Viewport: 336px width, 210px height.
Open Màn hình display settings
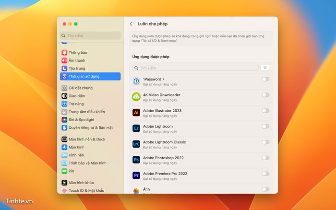coord(90,147)
